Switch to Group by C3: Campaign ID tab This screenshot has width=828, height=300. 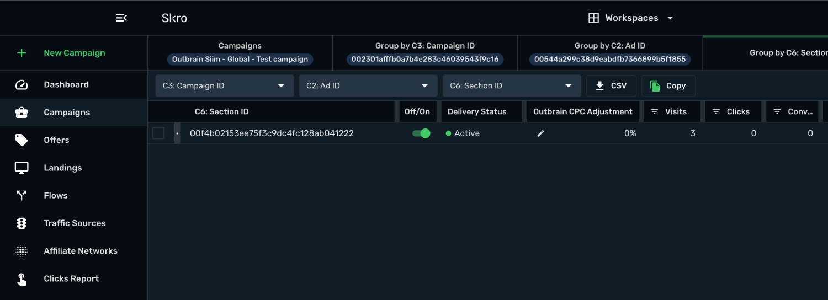425,53
